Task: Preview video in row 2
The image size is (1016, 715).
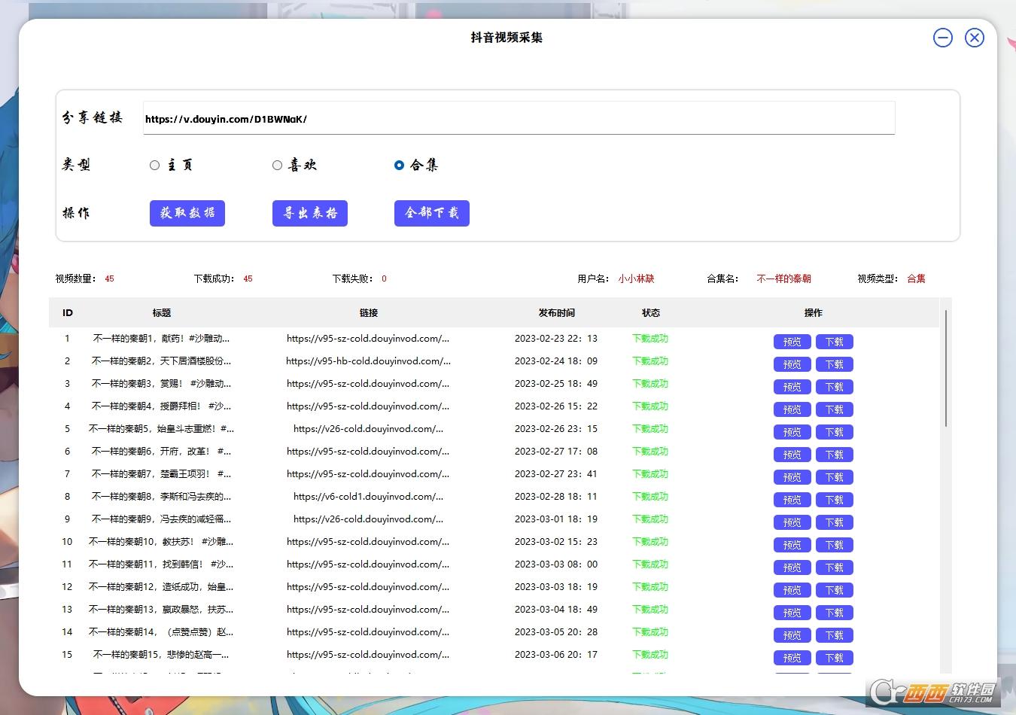Action: click(792, 364)
